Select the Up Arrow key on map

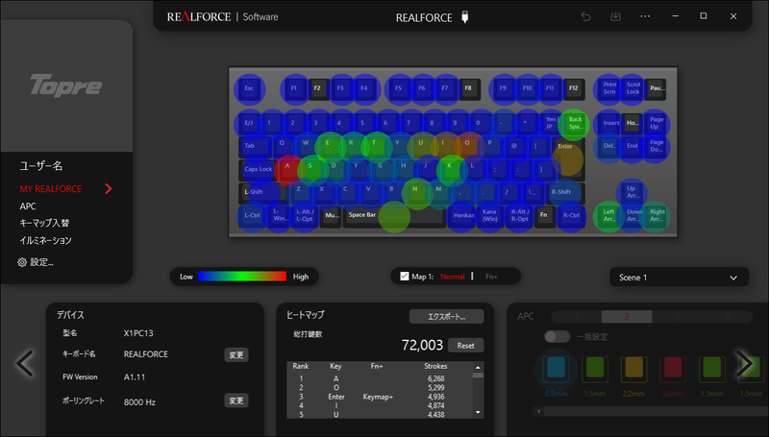point(632,192)
